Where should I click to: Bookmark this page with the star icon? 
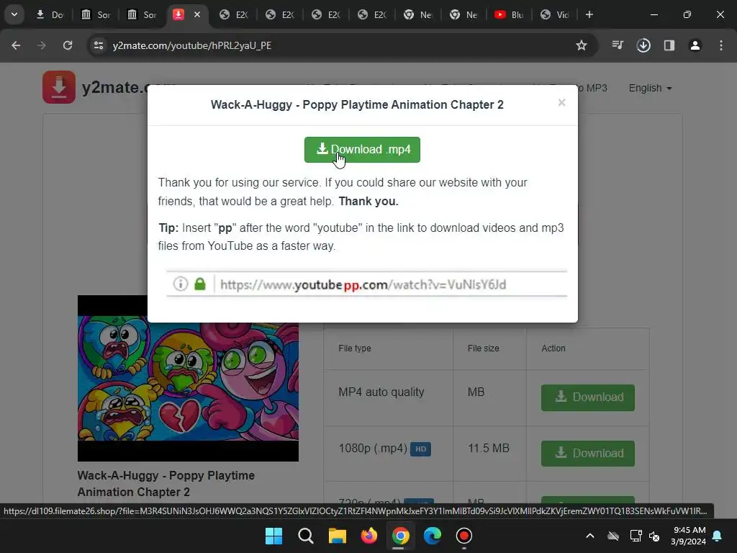[582, 45]
